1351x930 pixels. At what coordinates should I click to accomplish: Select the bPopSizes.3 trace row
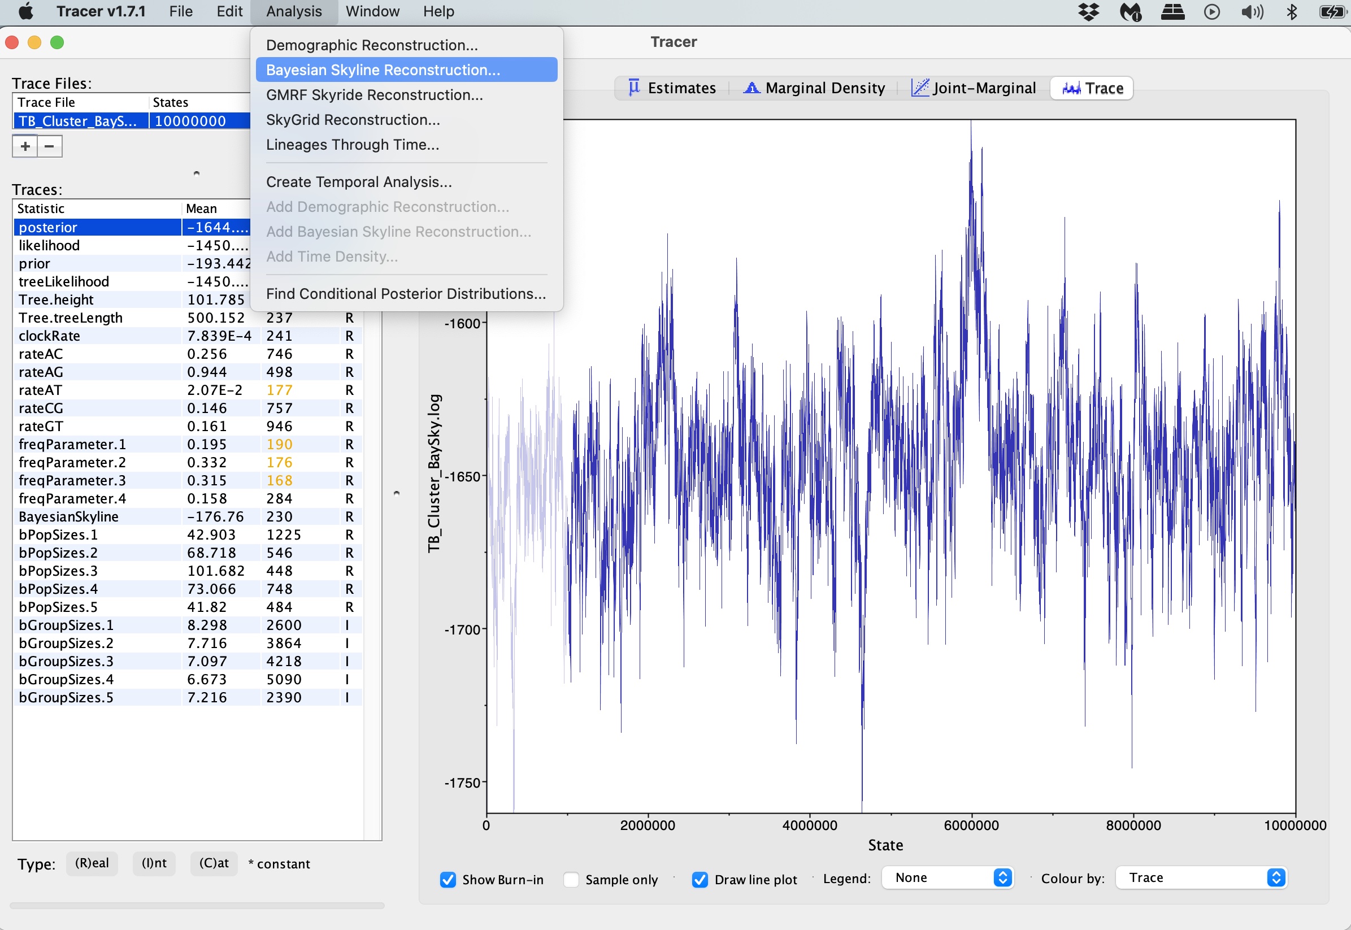pos(58,571)
